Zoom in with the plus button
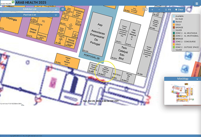Image resolution: width=201 pixels, height=137 pixels. coord(152,10)
